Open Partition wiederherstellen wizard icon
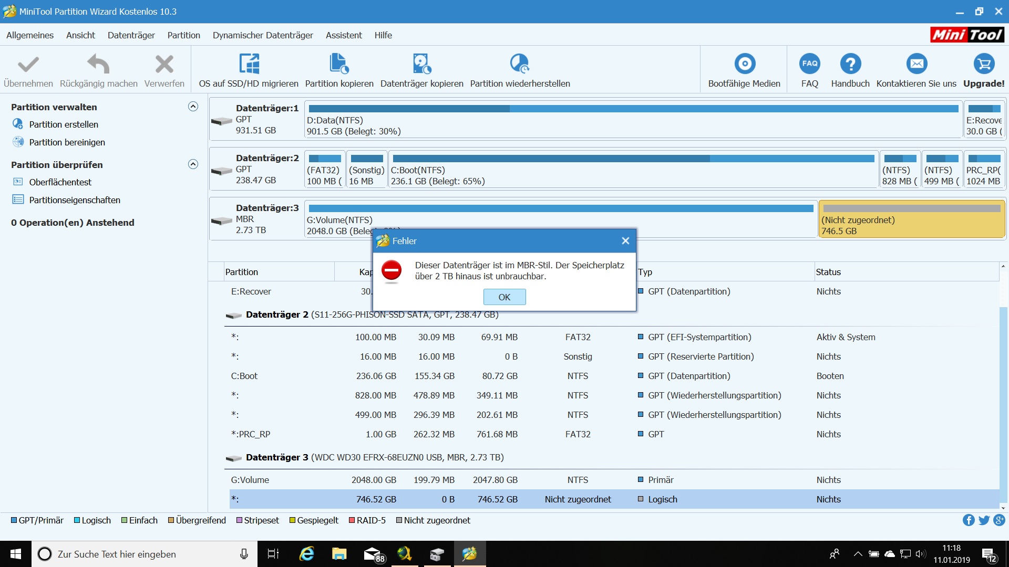Image resolution: width=1009 pixels, height=567 pixels. [x=520, y=64]
